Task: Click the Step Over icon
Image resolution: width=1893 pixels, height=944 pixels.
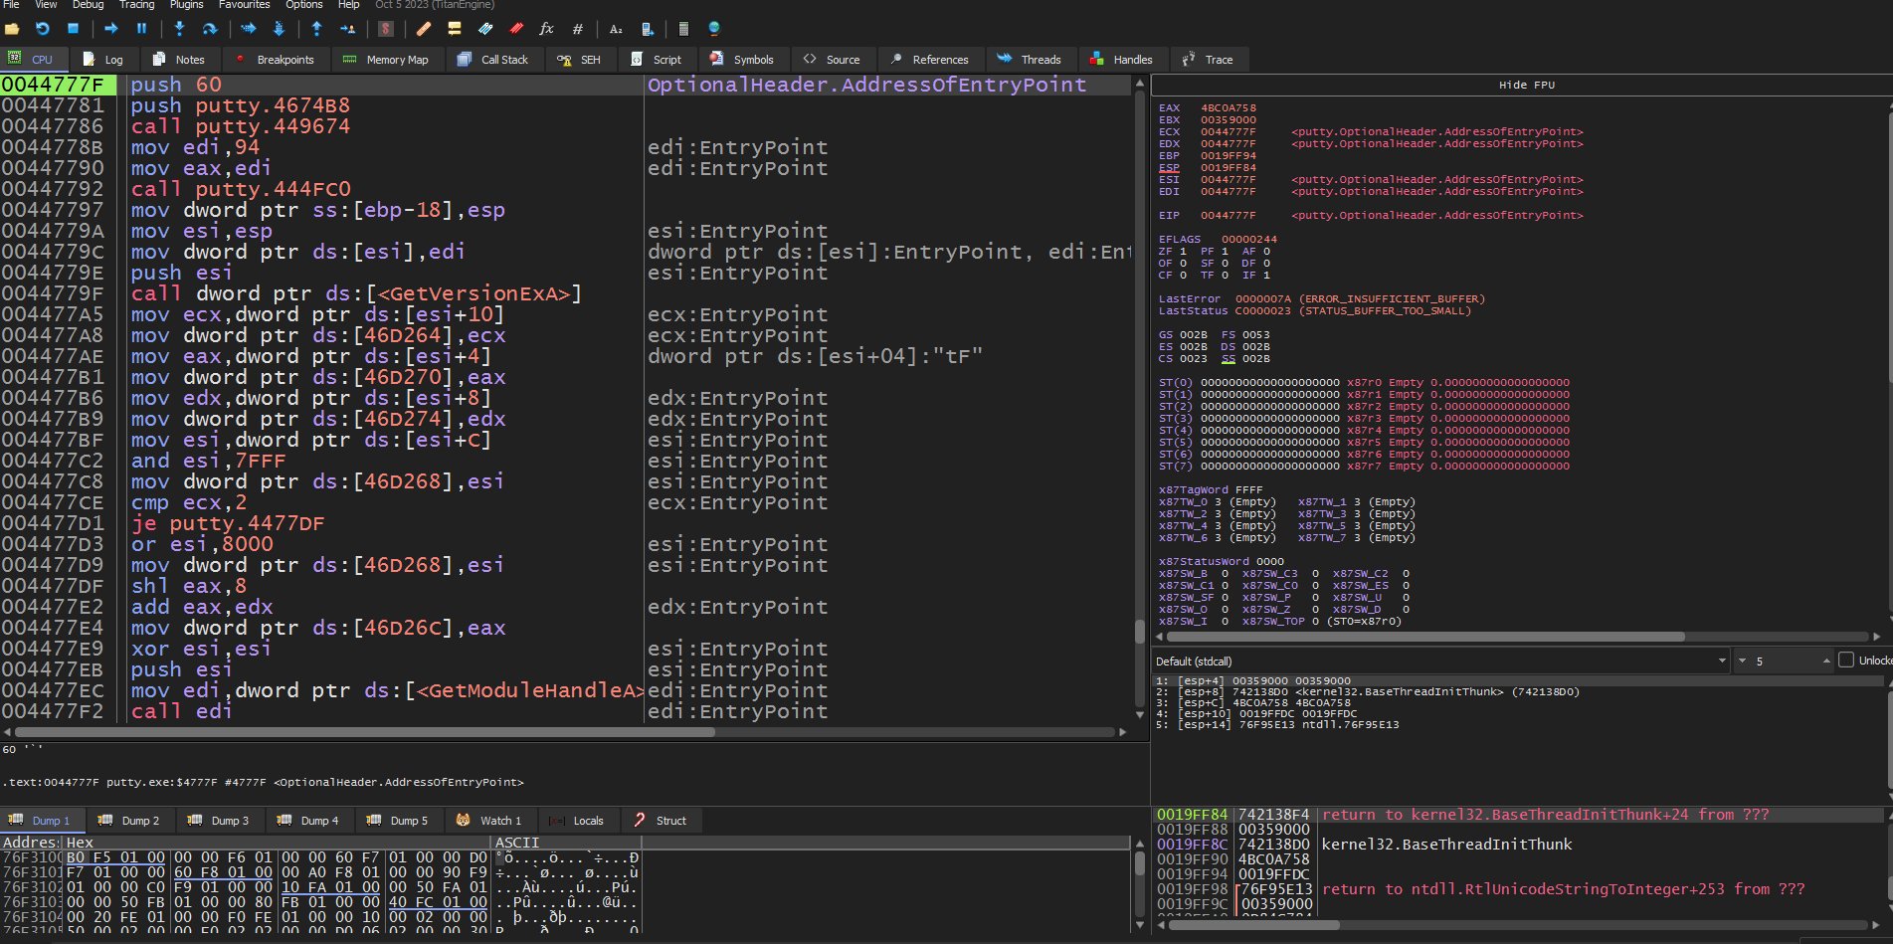Action: click(x=210, y=29)
